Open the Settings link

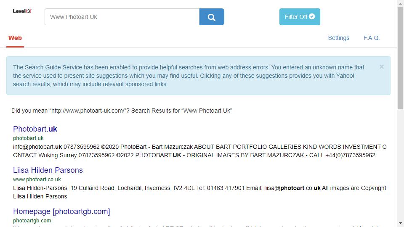tap(338, 38)
